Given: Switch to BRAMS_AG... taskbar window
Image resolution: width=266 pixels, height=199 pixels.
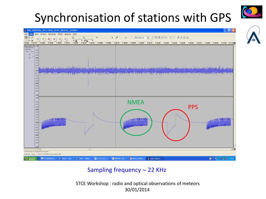Looking at the screenshot, I should pyautogui.click(x=119, y=159).
